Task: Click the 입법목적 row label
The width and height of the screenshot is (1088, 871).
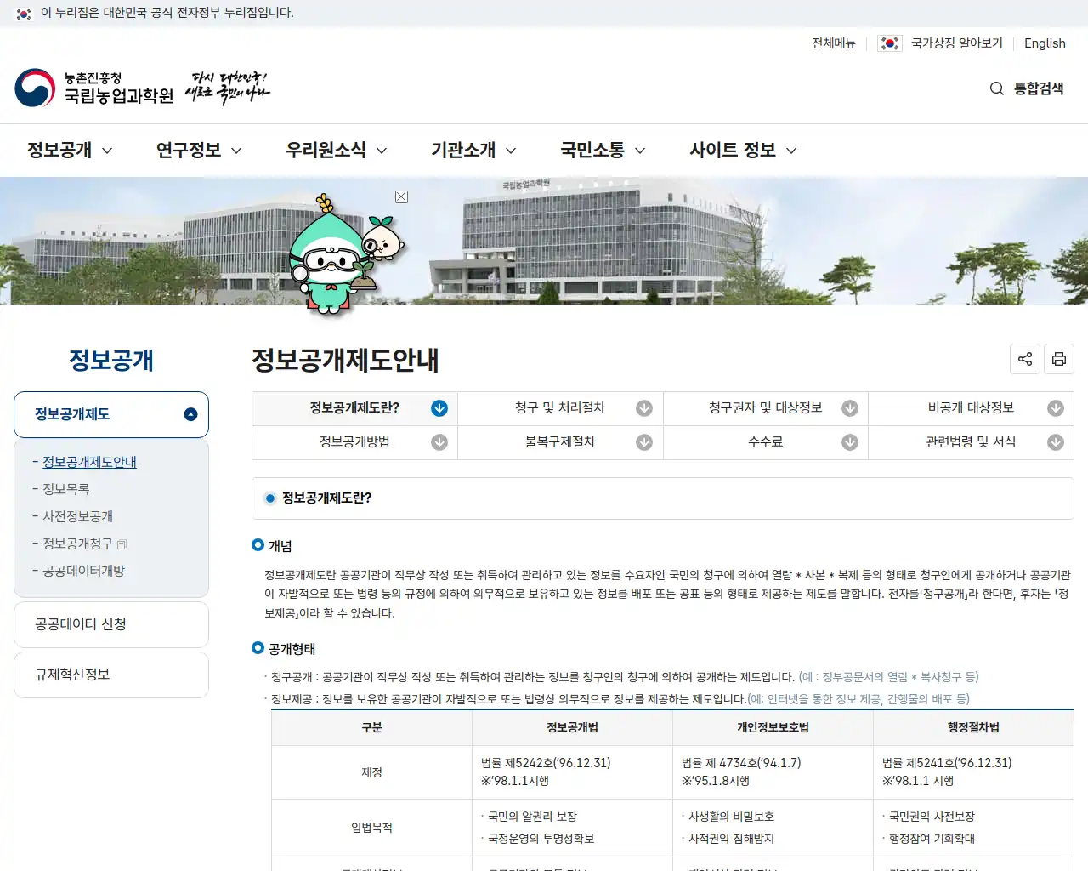Action: pos(371,828)
